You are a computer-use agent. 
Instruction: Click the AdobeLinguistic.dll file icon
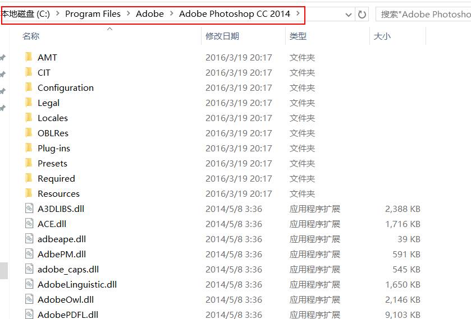[29, 284]
